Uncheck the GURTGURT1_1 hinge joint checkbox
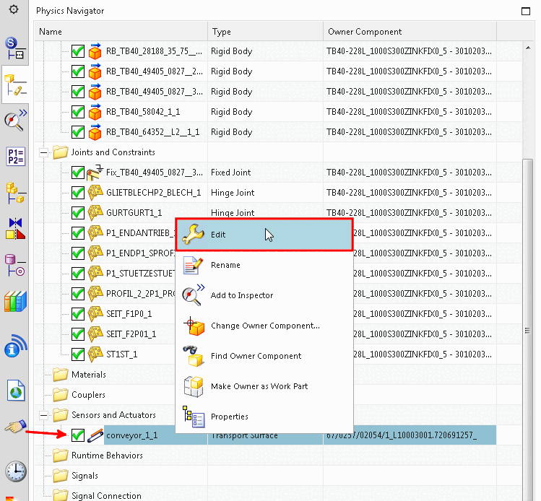Screen dimensions: 541x501 pos(78,213)
